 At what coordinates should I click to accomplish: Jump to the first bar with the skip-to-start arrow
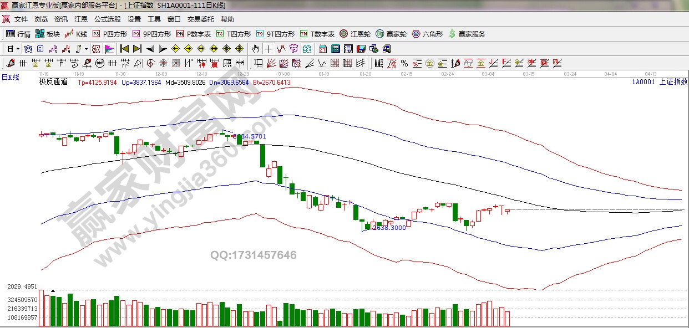pyautogui.click(x=125, y=48)
